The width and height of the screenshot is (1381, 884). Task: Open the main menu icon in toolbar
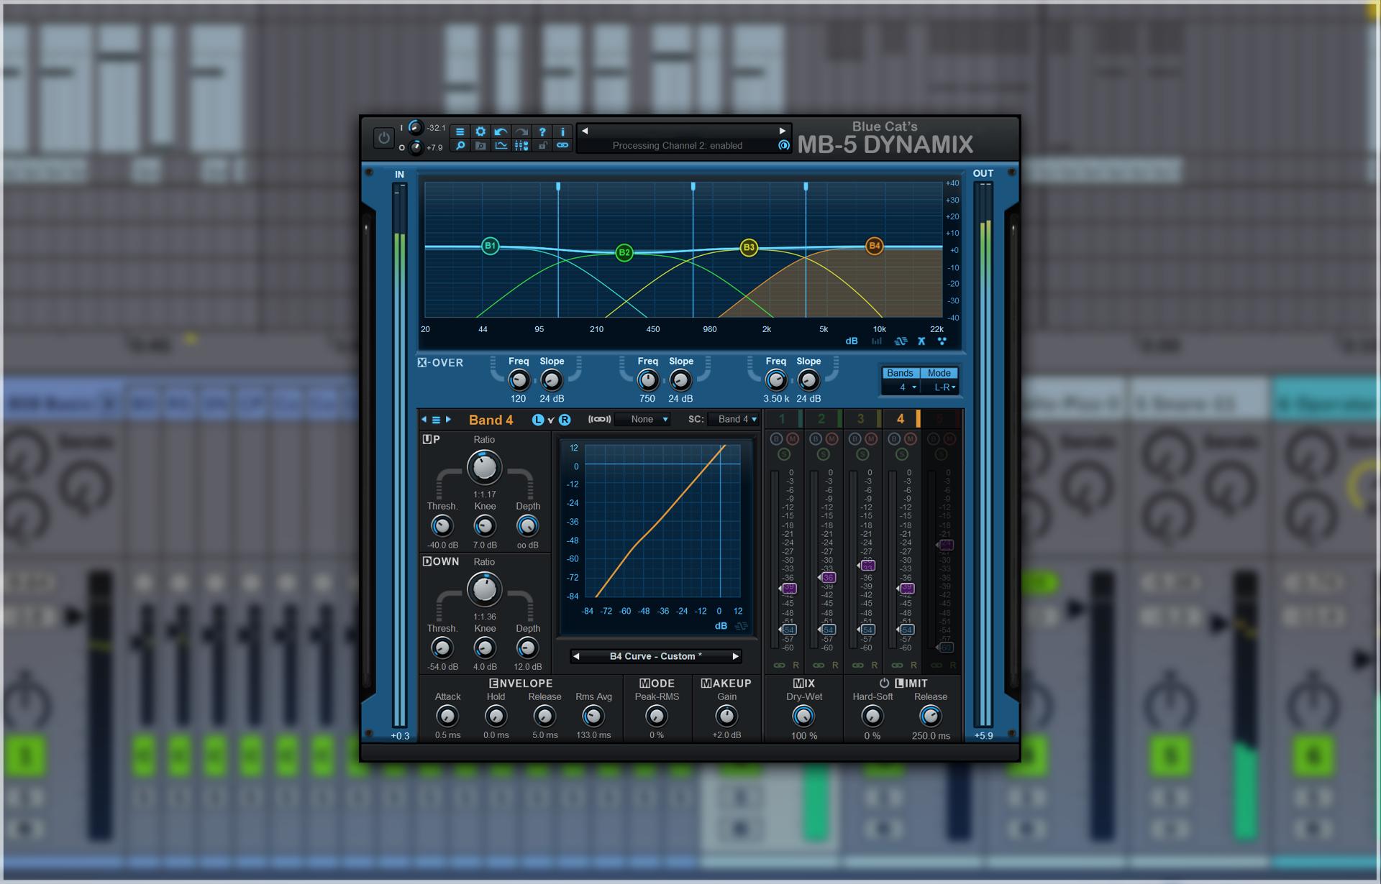coord(460,132)
